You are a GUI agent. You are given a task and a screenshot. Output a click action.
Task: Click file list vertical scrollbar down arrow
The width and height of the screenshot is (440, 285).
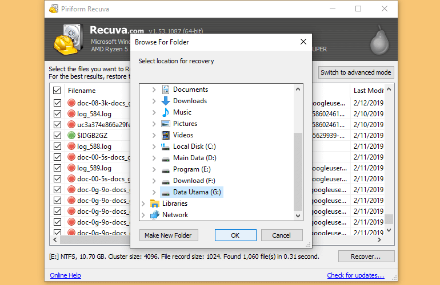click(389, 230)
